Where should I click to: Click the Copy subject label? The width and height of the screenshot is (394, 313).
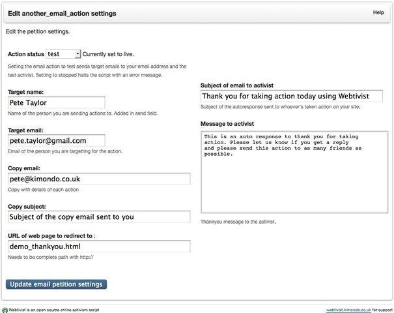tap(27, 206)
